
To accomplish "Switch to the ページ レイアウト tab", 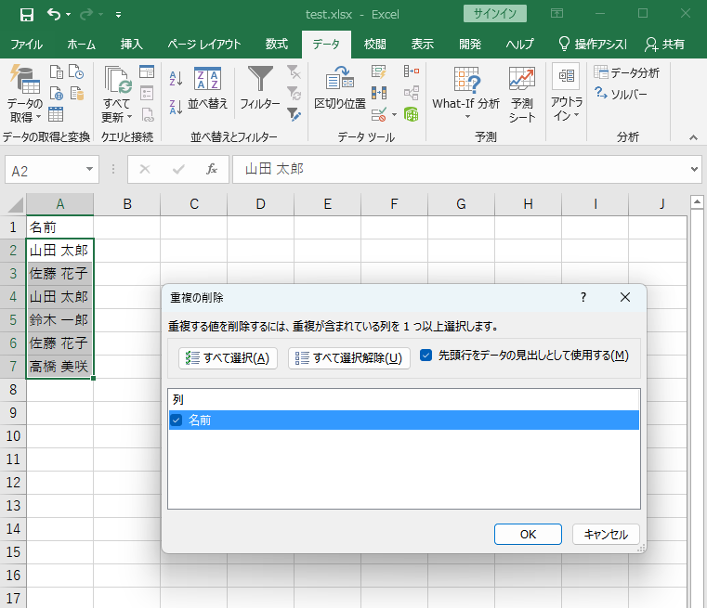I will (204, 45).
